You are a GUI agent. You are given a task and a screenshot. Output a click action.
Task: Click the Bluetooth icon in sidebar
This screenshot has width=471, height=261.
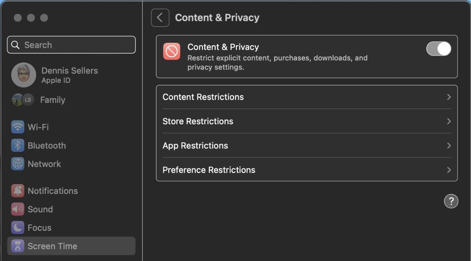(18, 146)
